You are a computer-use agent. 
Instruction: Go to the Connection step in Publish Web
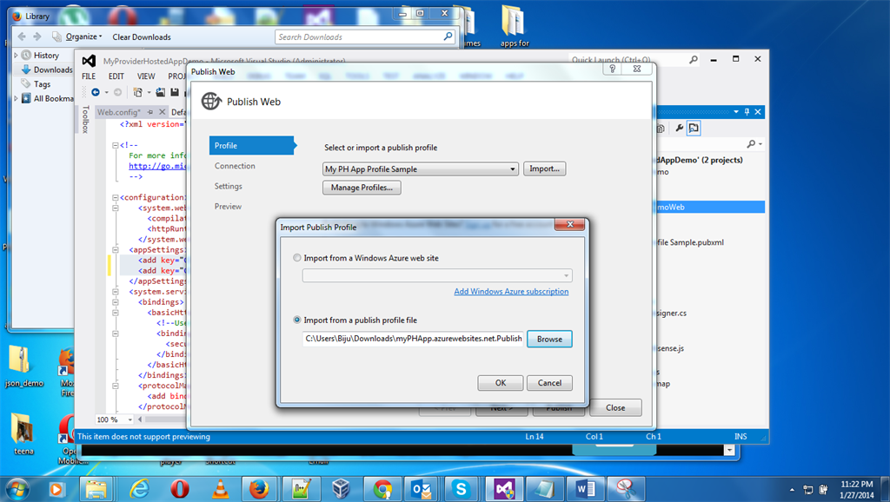(235, 166)
